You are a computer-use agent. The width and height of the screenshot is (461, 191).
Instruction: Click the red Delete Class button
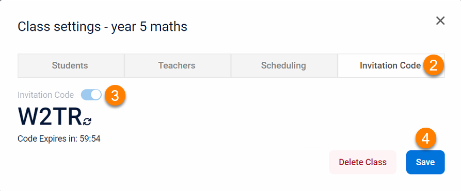click(x=362, y=162)
